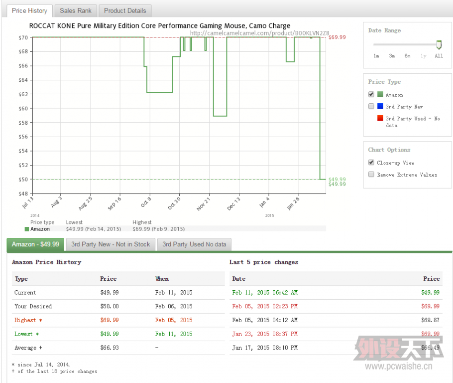The image size is (453, 383).
Task: Click the green Amazon color swatch
Action: (380, 94)
